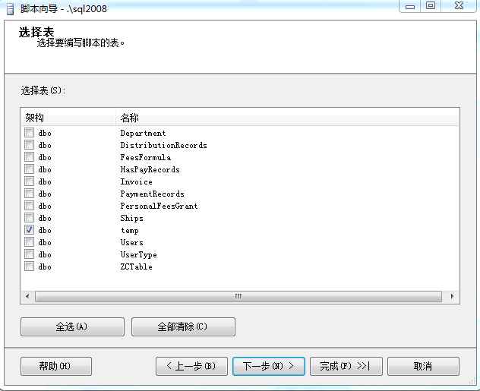Click dbo schema in the ZCTable row

point(45,266)
